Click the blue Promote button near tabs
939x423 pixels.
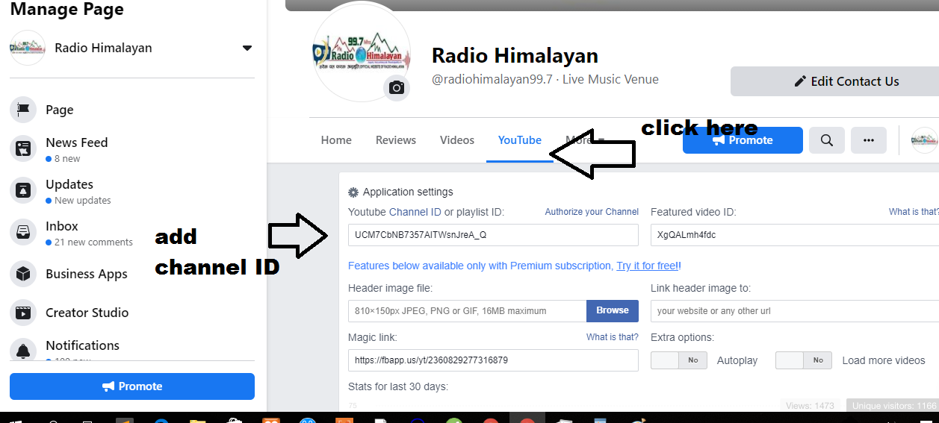pos(743,140)
